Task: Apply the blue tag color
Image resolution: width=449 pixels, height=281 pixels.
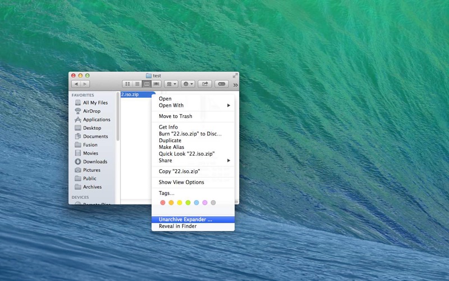Action: tap(196, 203)
